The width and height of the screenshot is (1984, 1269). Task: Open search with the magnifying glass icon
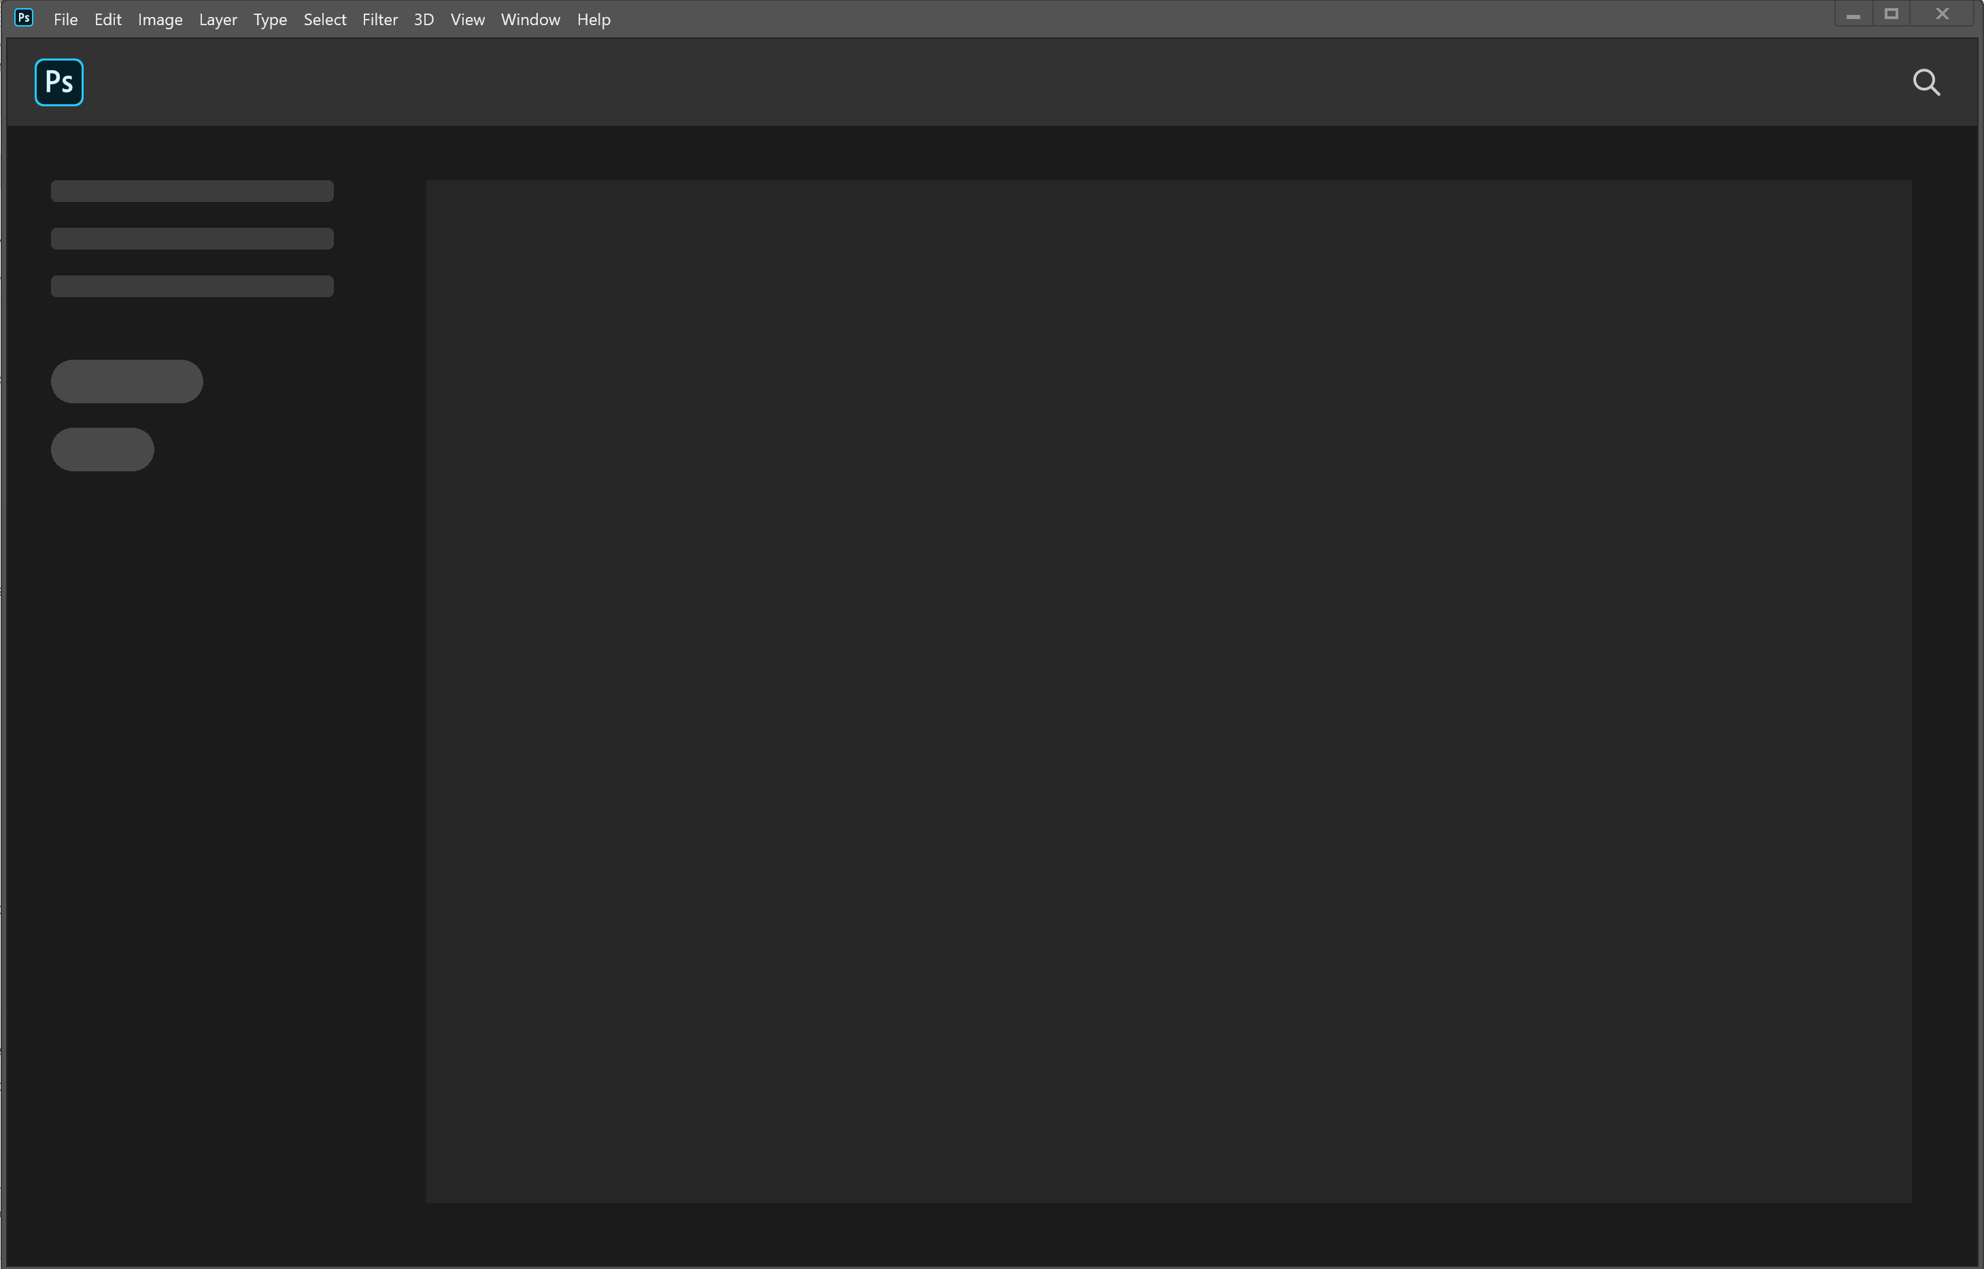1926,82
